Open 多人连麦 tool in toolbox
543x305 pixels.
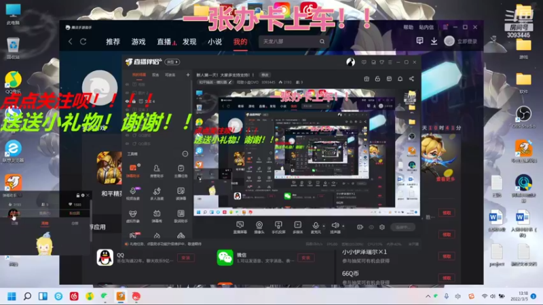tap(157, 194)
